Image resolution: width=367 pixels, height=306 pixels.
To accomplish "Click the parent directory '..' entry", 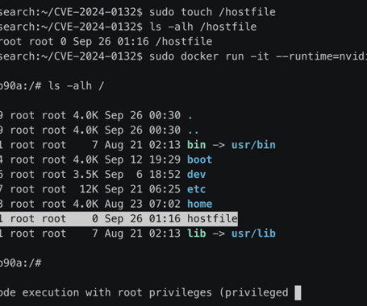I will coord(194,130).
